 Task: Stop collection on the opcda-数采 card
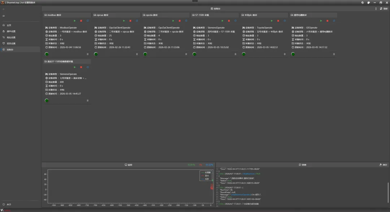[x=179, y=21]
